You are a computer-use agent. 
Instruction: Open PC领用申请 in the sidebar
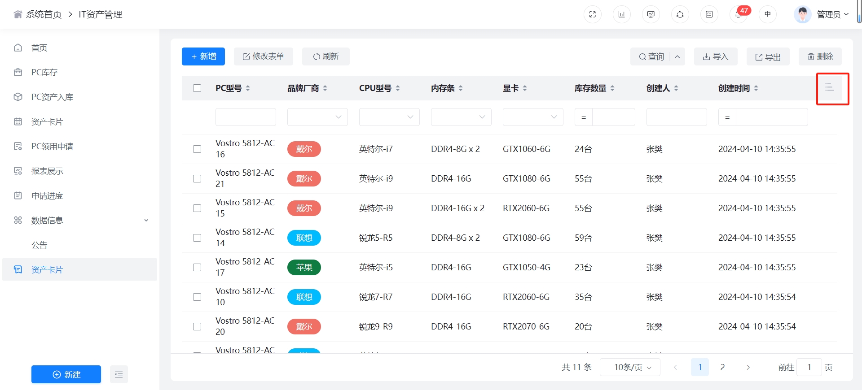(x=80, y=146)
